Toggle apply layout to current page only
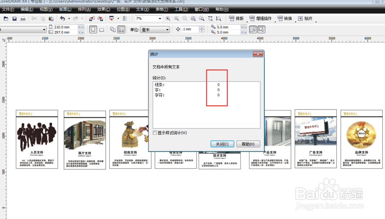 click(x=121, y=30)
